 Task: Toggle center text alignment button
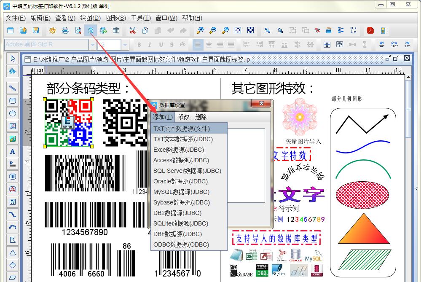[209, 45]
